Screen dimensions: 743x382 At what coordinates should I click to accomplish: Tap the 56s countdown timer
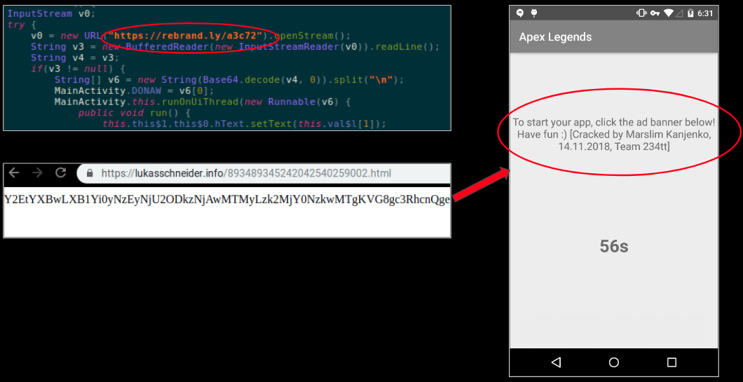coord(613,246)
